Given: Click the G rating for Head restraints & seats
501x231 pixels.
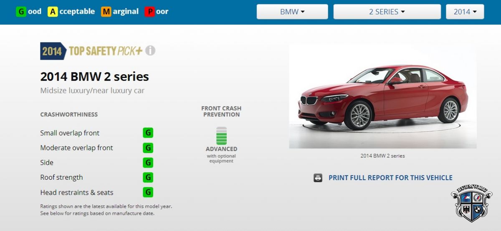Looking at the screenshot, I should (x=148, y=192).
